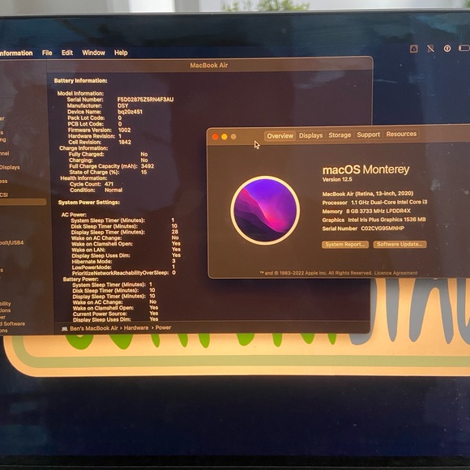Click the crossed-out status icon in the menu bar

pos(430,49)
